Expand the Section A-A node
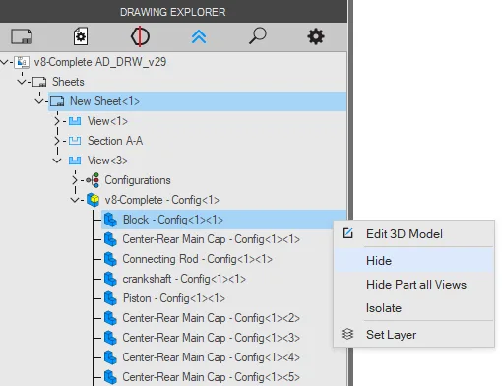This screenshot has width=502, height=386. click(x=57, y=141)
